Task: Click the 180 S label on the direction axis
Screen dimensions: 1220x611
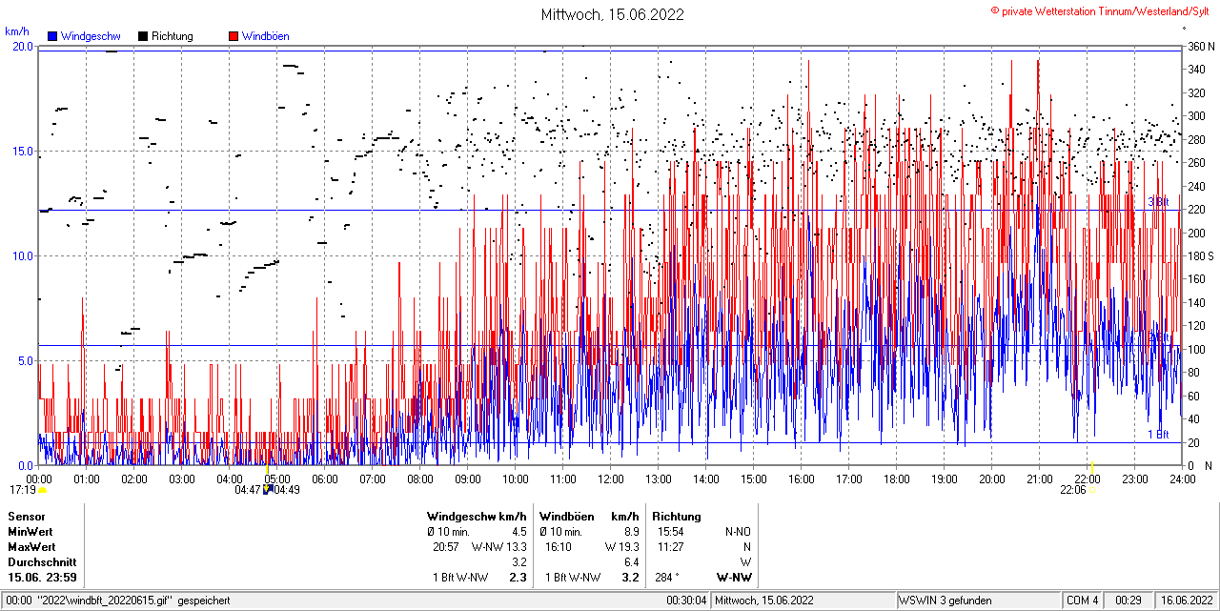Action: coord(1201,255)
